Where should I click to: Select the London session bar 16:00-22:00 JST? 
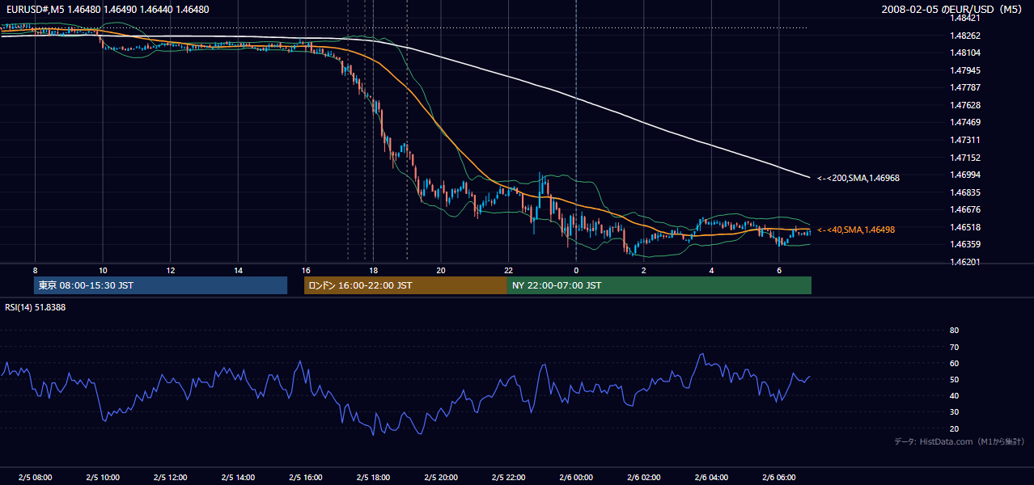pos(405,285)
